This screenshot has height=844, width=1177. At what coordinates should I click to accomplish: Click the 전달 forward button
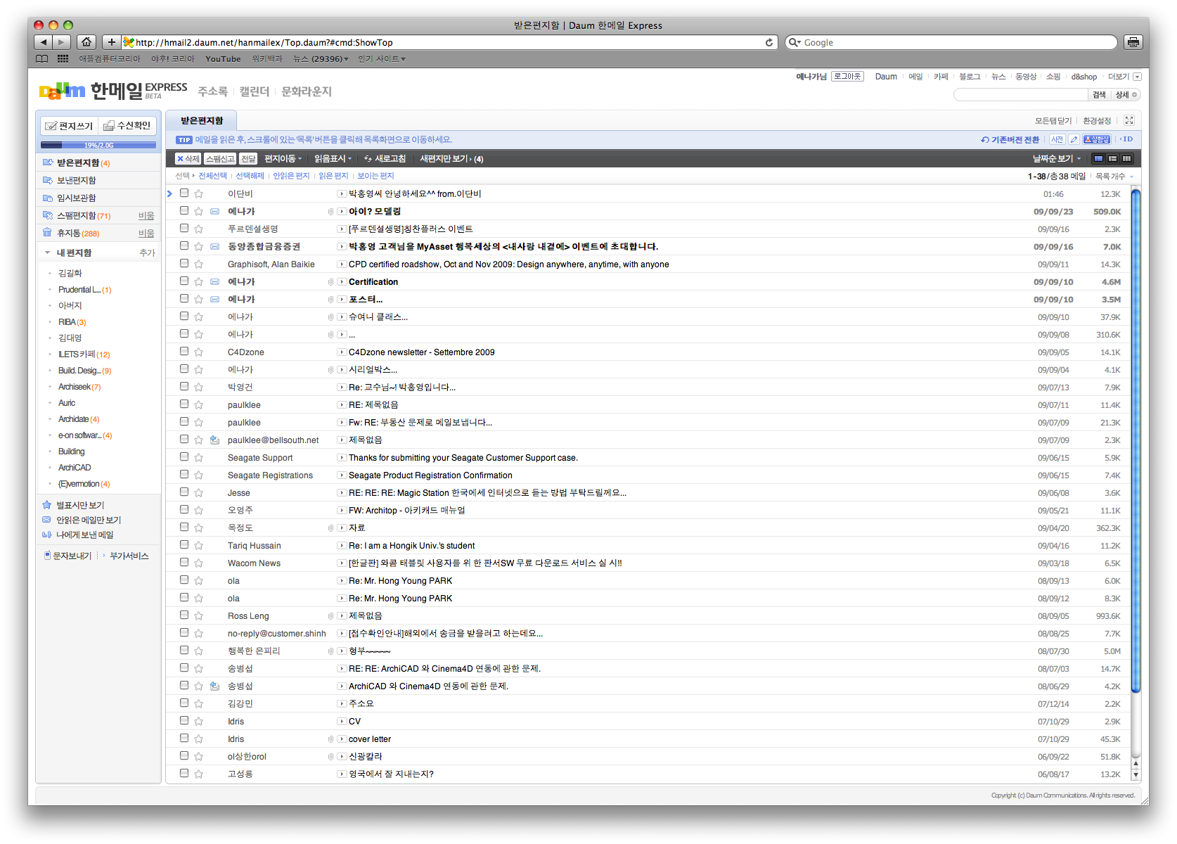point(248,159)
